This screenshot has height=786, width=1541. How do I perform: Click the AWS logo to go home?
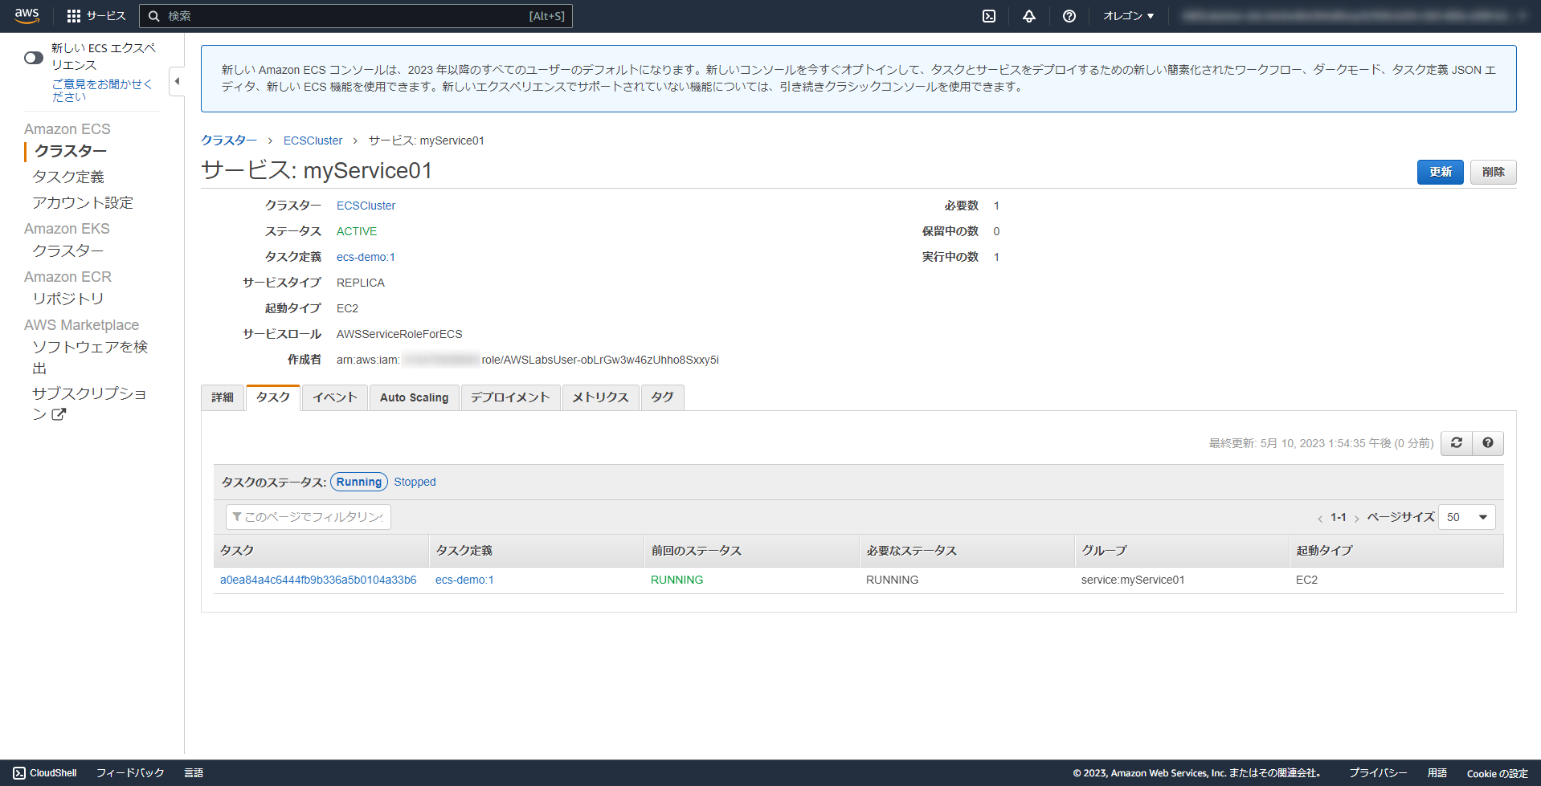coord(27,15)
